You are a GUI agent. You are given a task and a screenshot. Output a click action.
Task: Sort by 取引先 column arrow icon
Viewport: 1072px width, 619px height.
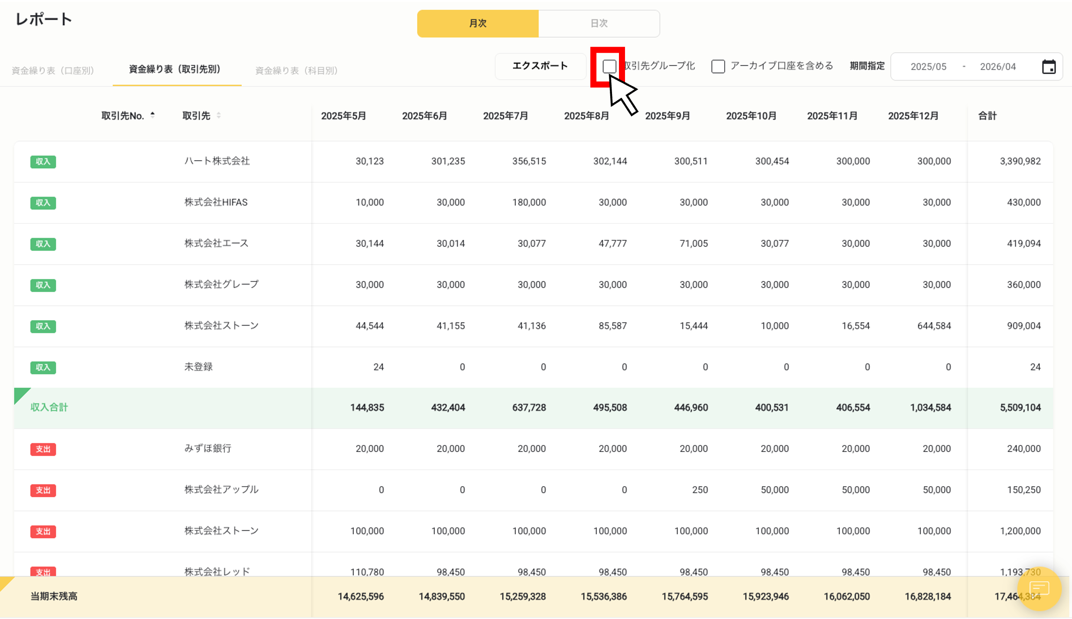(219, 115)
